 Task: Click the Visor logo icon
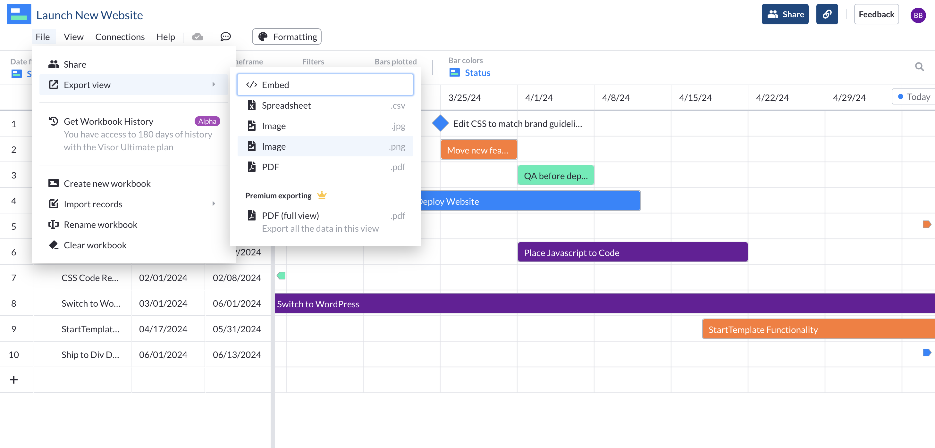(x=19, y=14)
